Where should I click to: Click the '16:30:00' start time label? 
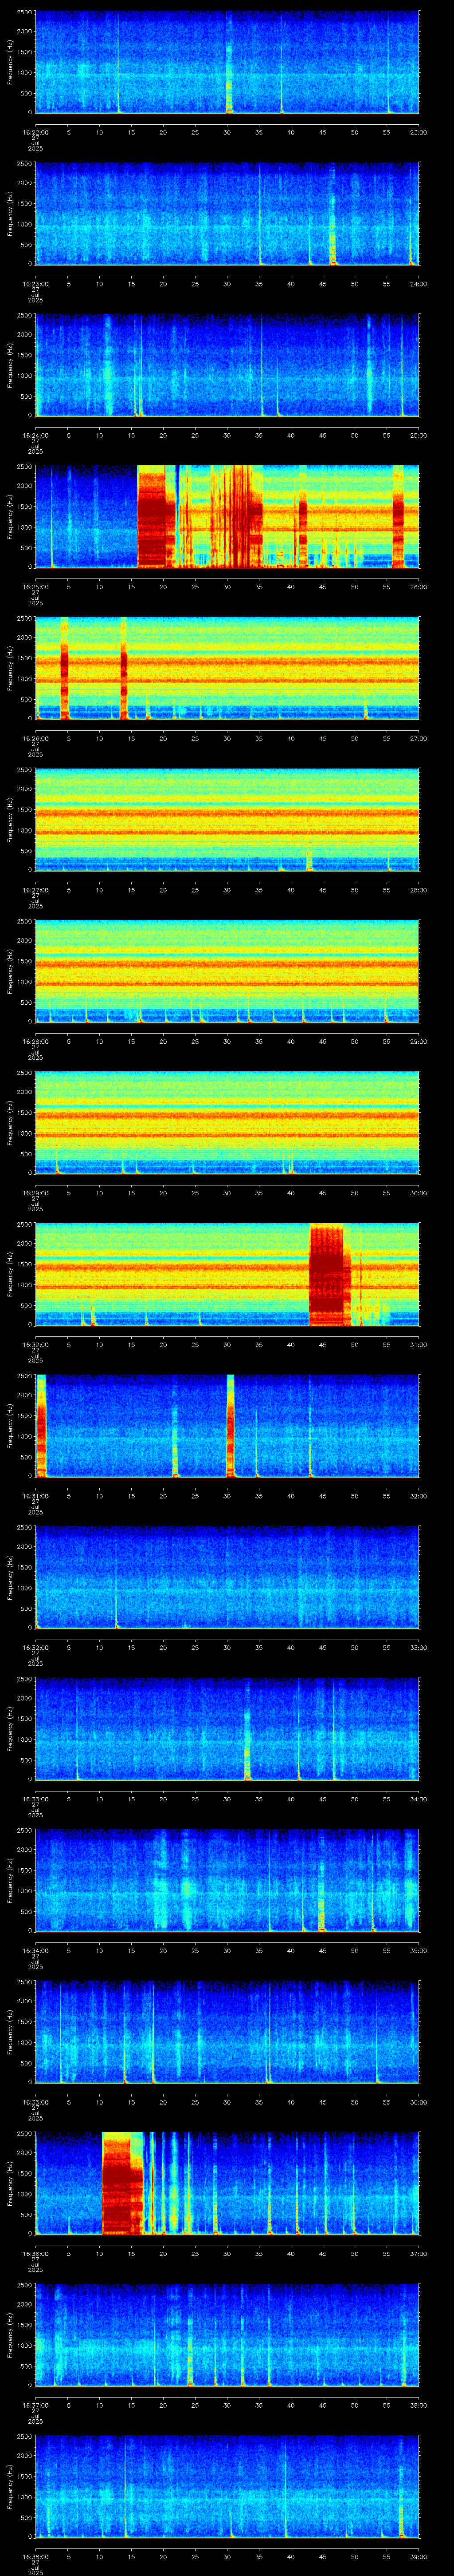tap(35, 1343)
